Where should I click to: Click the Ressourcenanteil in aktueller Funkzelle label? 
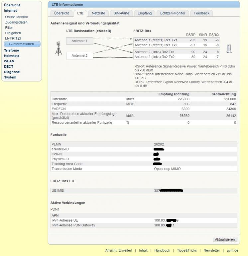[82, 123]
